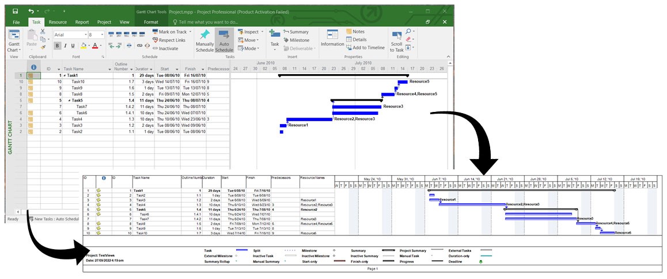Click the Cut scissors icon

click(42, 32)
